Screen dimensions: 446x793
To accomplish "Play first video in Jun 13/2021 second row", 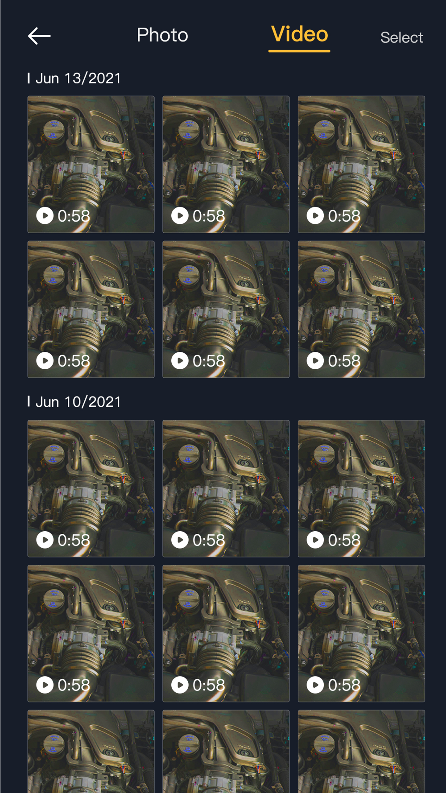I will pyautogui.click(x=91, y=309).
